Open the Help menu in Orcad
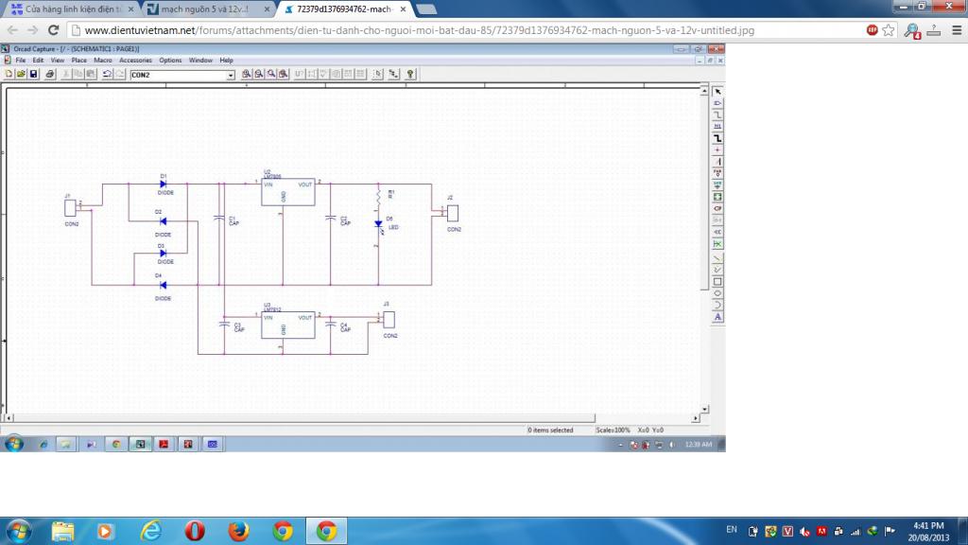Viewport: 968px width, 545px height. pyautogui.click(x=227, y=61)
